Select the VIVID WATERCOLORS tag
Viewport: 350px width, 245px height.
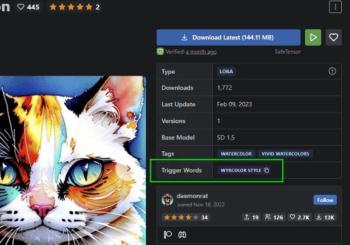click(x=285, y=154)
